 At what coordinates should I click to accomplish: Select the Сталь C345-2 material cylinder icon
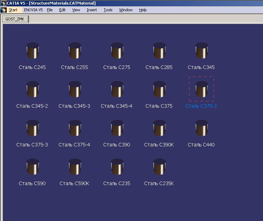click(x=33, y=89)
